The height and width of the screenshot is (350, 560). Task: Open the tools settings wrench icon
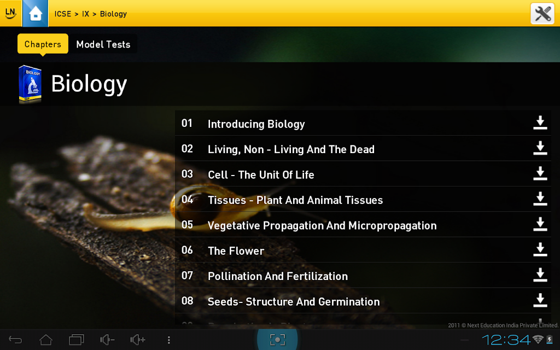(x=542, y=14)
